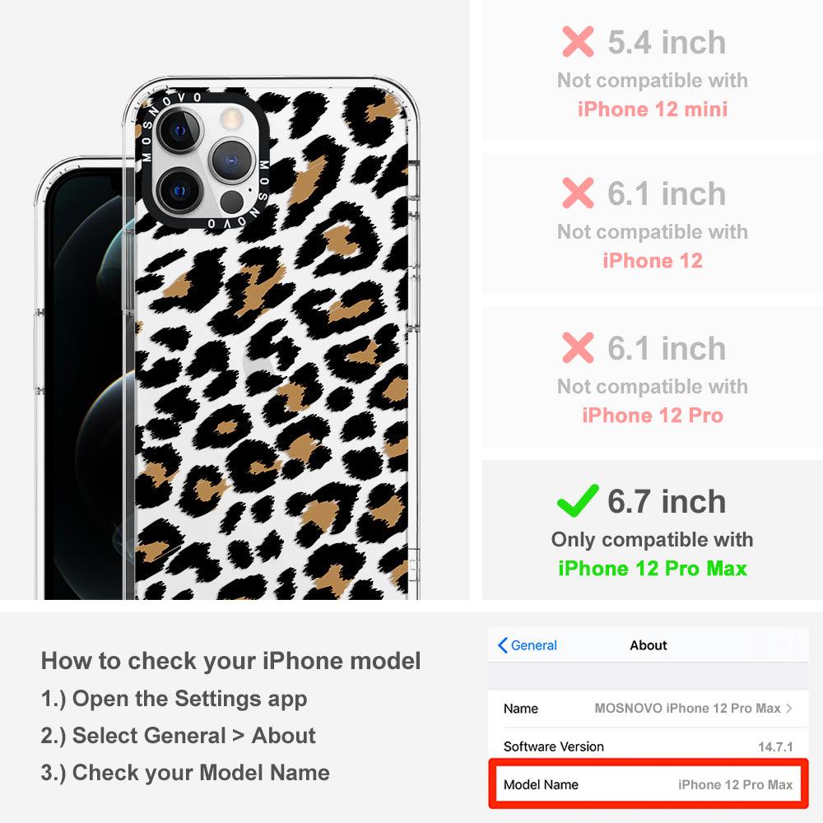Select the About title in the header
Image resolution: width=823 pixels, height=823 pixels.
click(x=649, y=645)
